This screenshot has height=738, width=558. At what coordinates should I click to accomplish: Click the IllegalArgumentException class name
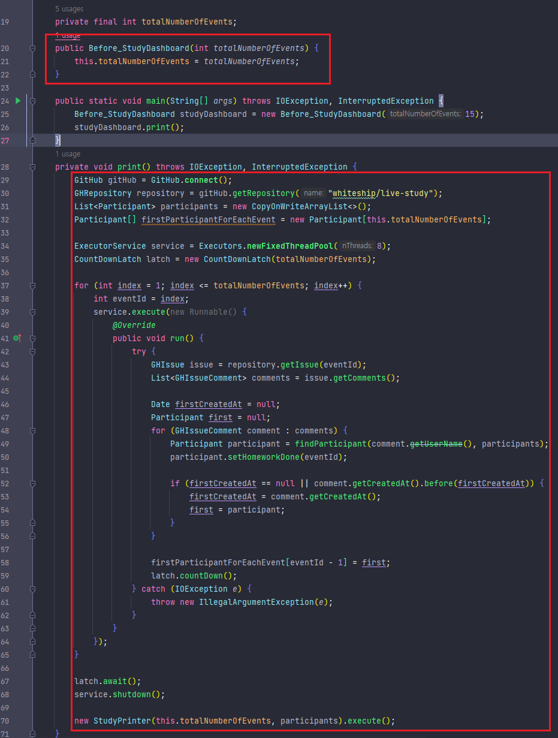pyautogui.click(x=257, y=602)
